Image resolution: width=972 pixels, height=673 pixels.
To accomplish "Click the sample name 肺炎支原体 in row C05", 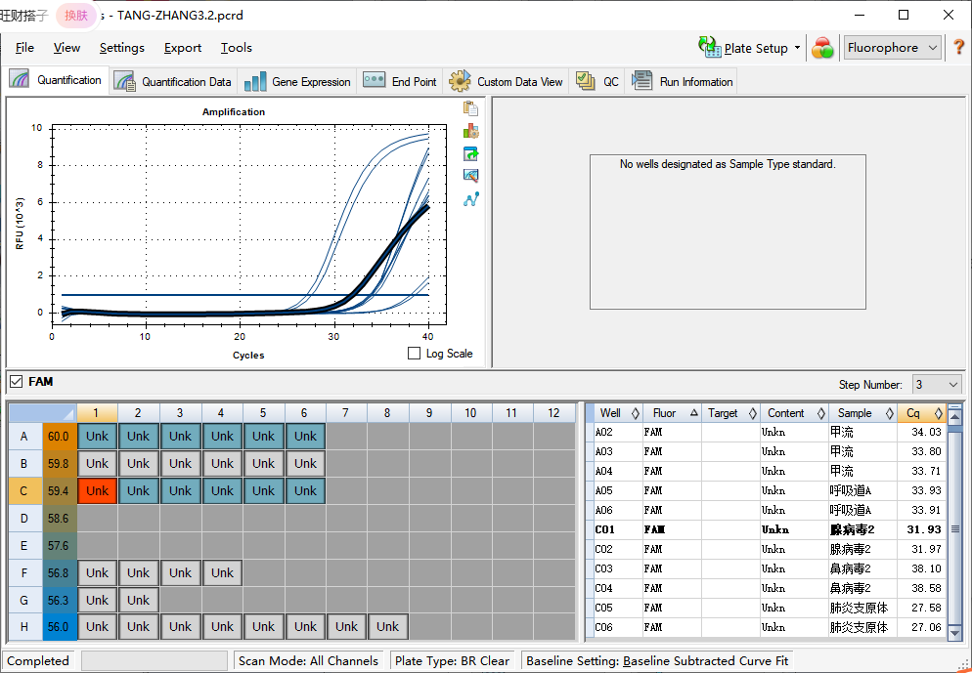I will pos(859,608).
